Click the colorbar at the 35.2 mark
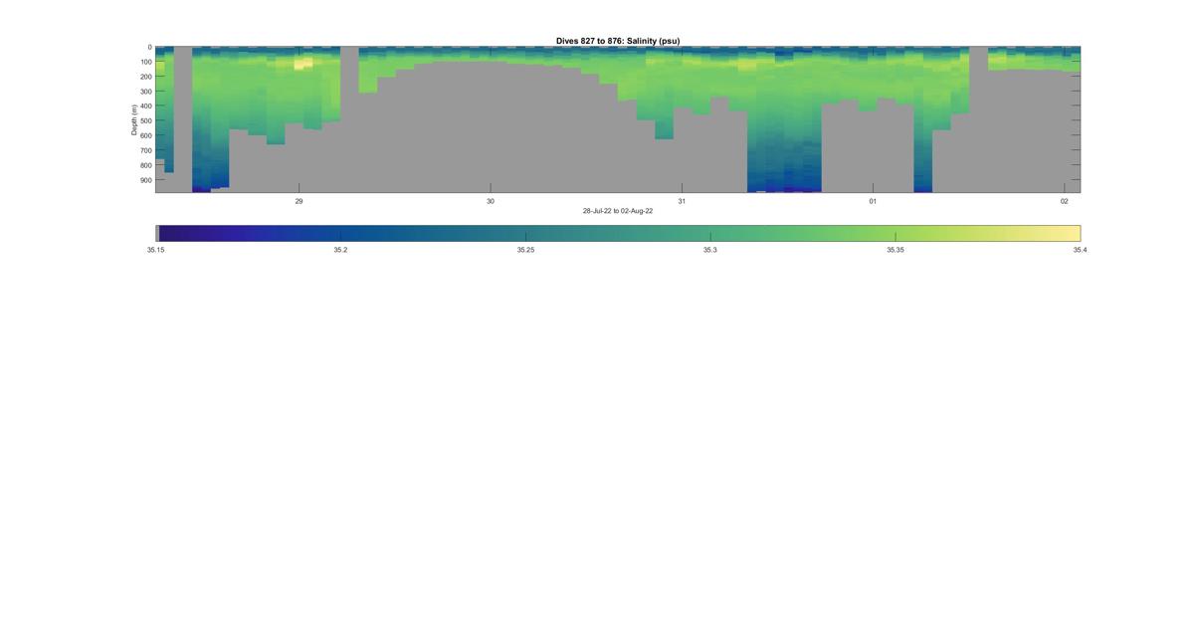Image resolution: width=1194 pixels, height=619 pixels. (340, 234)
